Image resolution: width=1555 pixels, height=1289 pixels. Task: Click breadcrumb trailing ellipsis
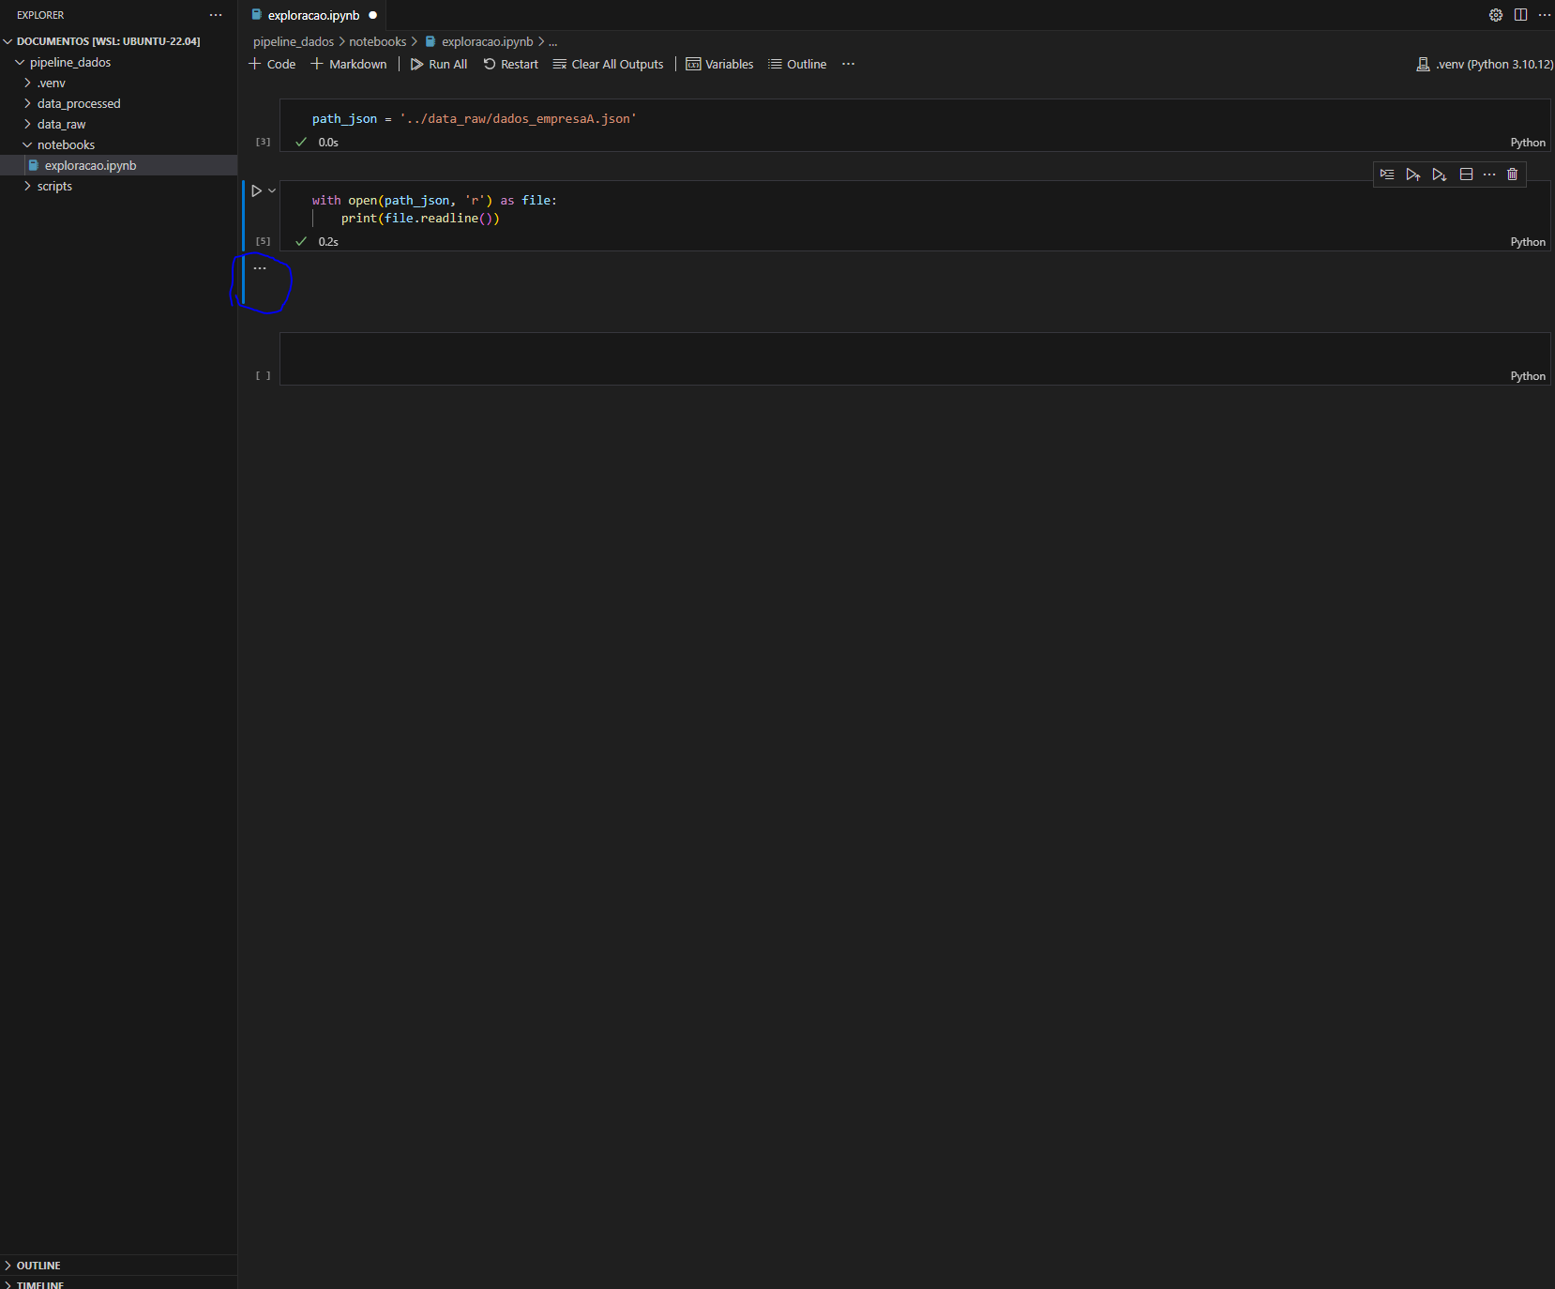[x=553, y=41]
